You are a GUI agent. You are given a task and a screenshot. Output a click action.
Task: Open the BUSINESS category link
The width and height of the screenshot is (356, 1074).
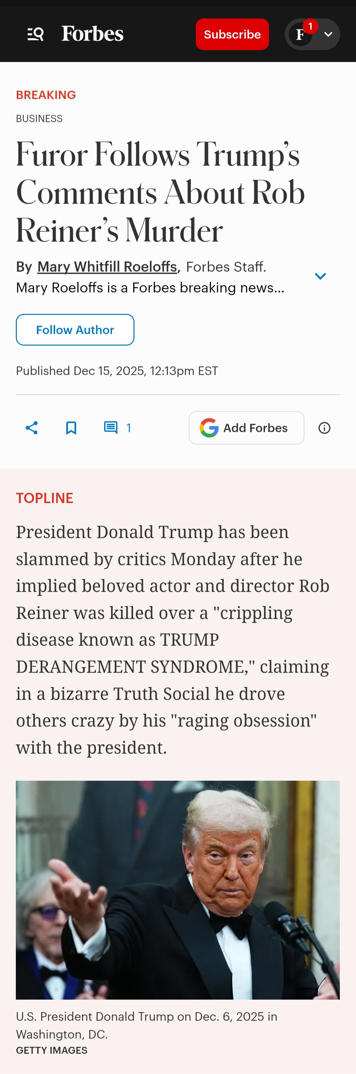click(39, 119)
